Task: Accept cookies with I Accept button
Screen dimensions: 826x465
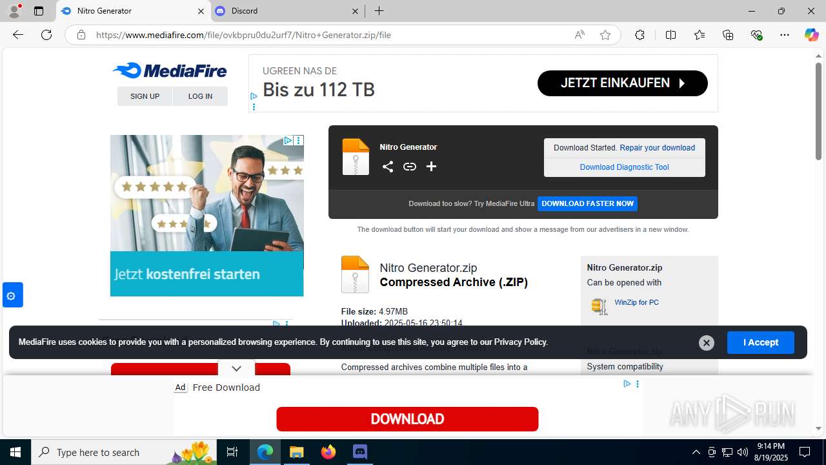Action: (x=760, y=342)
